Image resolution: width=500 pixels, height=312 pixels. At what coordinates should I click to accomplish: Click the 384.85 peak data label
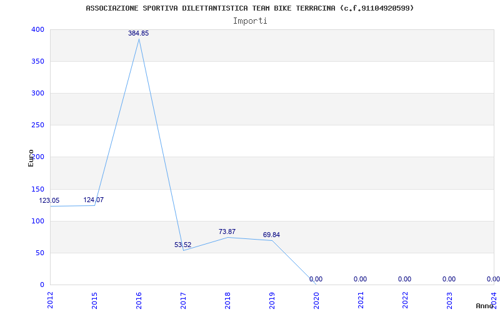pos(138,33)
